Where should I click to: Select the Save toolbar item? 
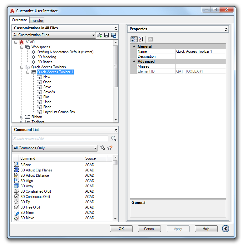click(x=47, y=87)
